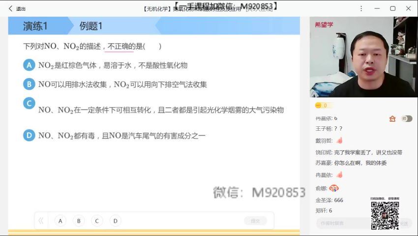Click the orange podium ranking icon
This screenshot has height=236, width=418.
[392, 118]
